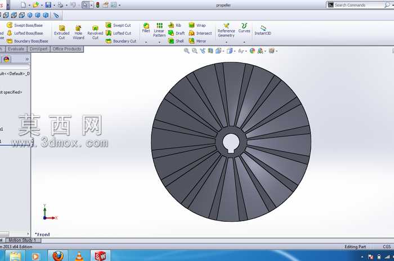Open VLC media player from taskbar

click(x=79, y=256)
